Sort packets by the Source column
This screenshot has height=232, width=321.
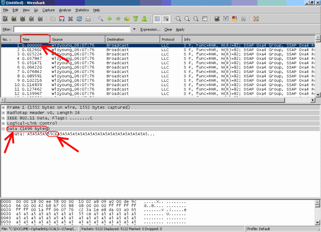tap(77, 39)
